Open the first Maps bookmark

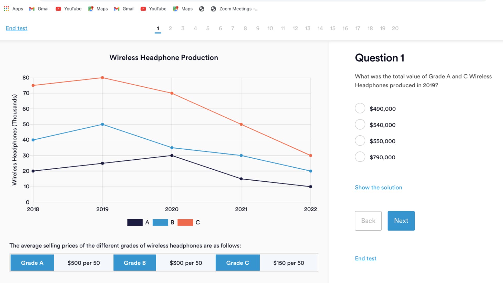[x=98, y=9]
